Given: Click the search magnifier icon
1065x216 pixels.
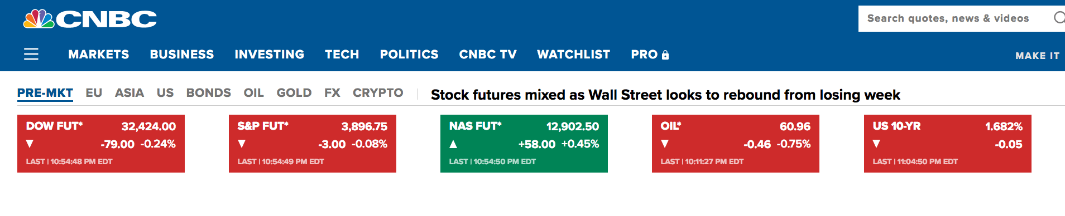Looking at the screenshot, I should pyautogui.click(x=1059, y=18).
